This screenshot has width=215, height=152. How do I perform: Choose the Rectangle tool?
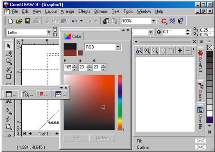[x=9, y=77]
